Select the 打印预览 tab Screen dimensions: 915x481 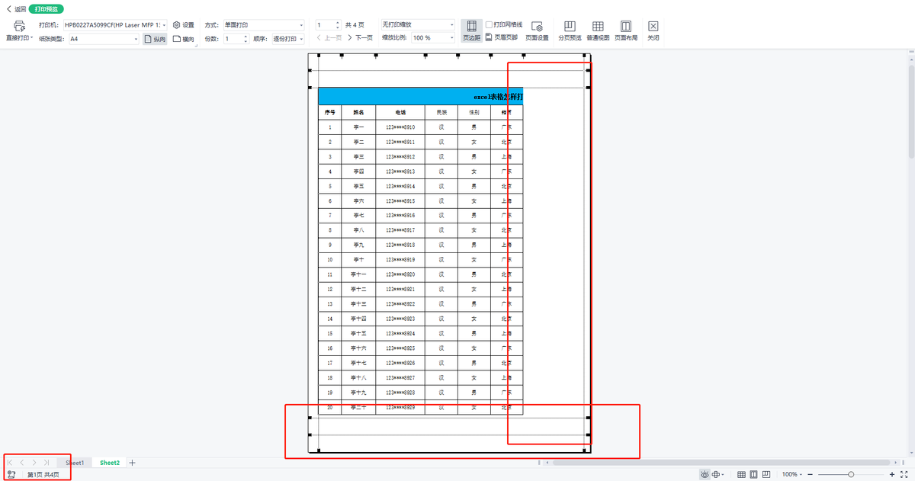pyautogui.click(x=46, y=9)
